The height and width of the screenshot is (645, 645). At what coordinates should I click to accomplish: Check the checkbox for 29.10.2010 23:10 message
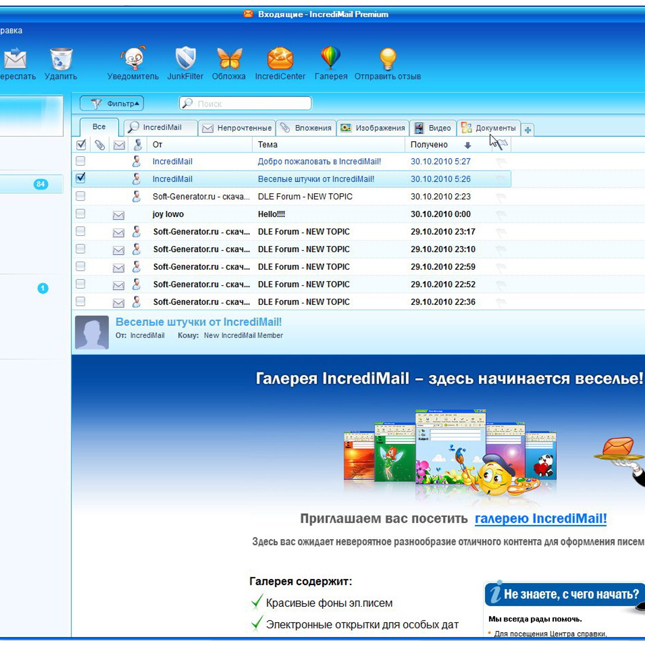coord(81,248)
